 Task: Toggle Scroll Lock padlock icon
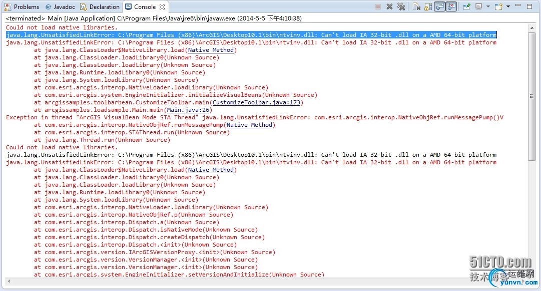pos(428,6)
